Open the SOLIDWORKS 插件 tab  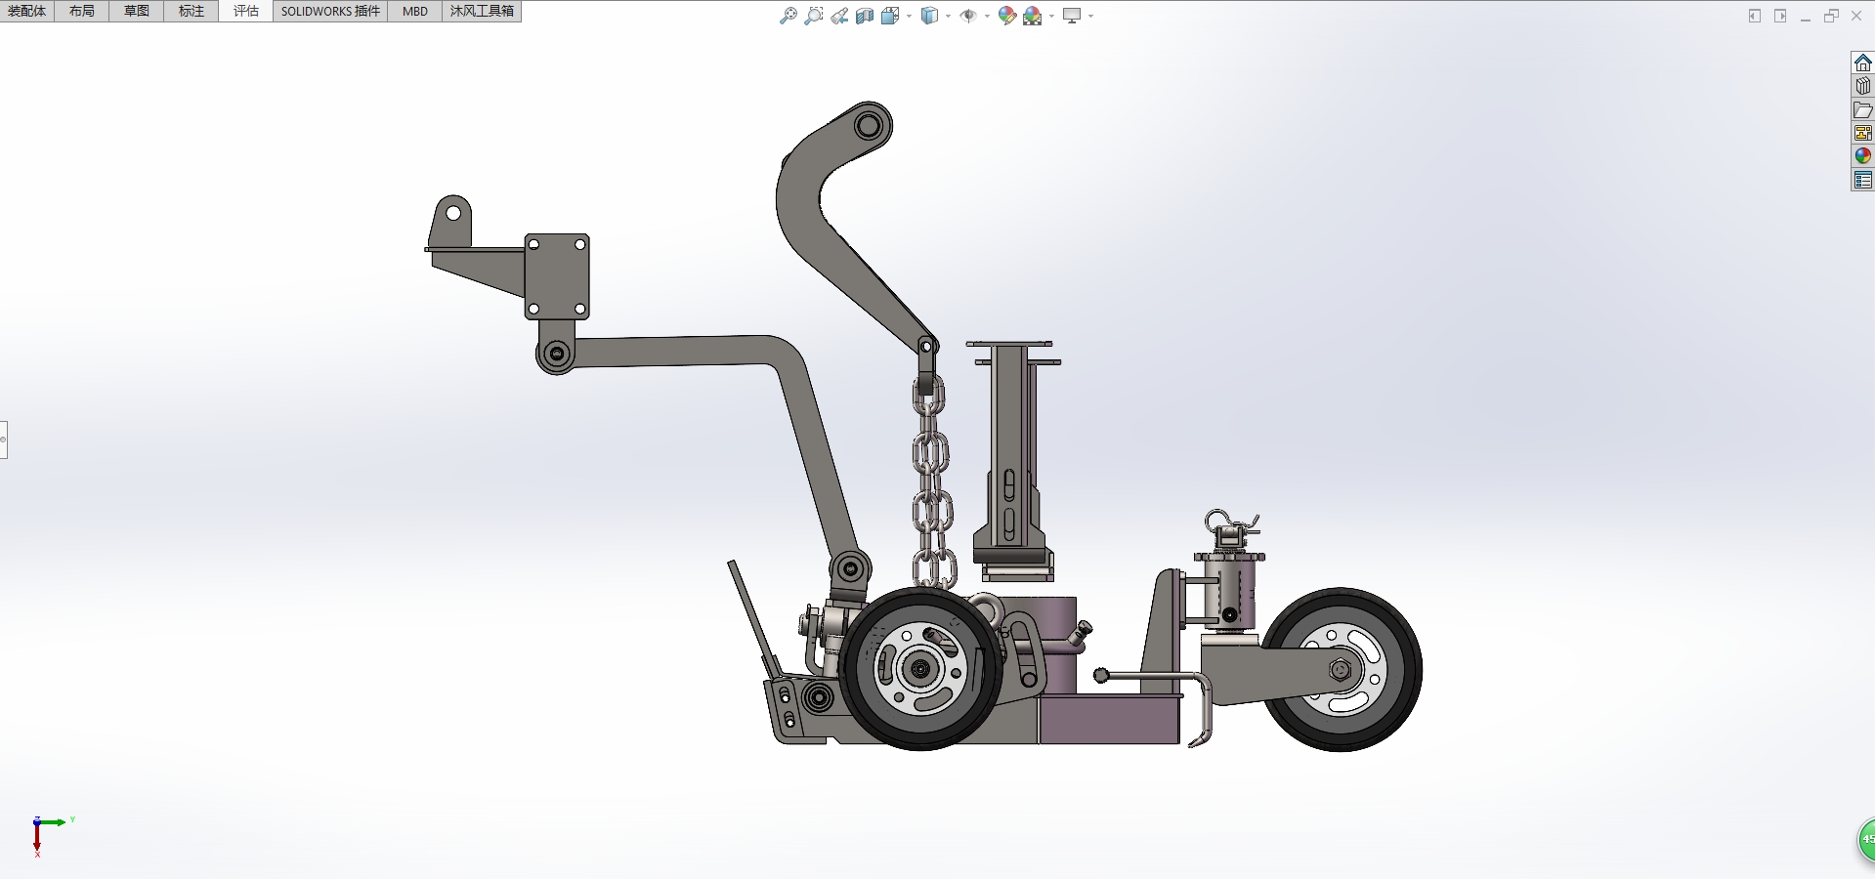(330, 11)
